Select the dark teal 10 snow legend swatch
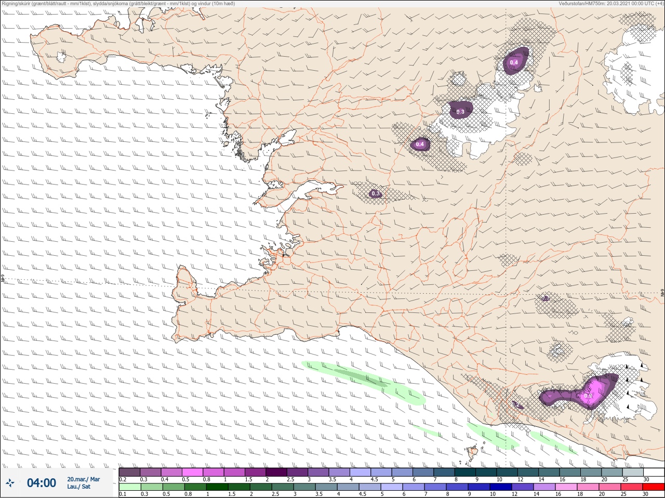This screenshot has height=498, width=665. tap(507, 472)
